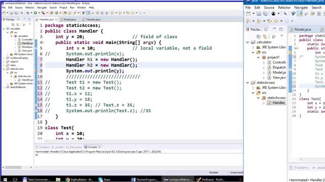Collapse calculator project in right Package Explorer
Viewport: 325px width, 182px height.
[248, 42]
